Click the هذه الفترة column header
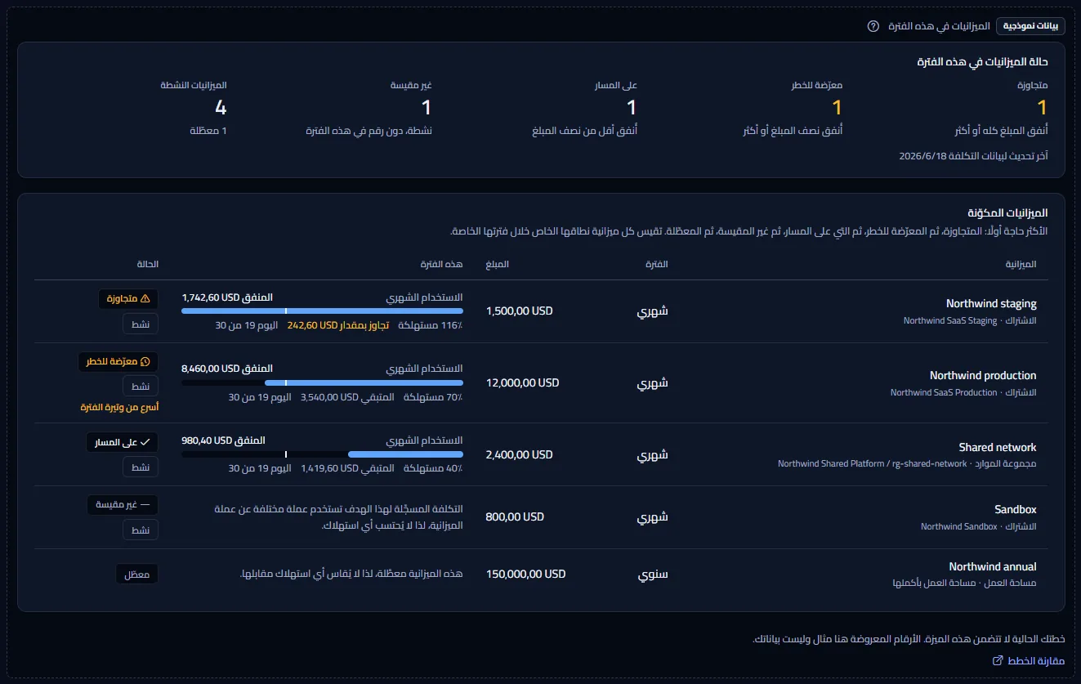The image size is (1081, 684). [x=442, y=264]
